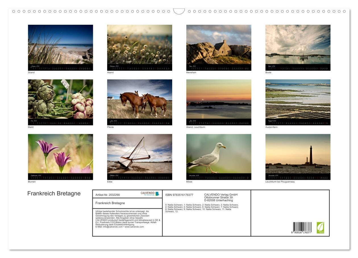Click the CALVENDO logo

click(x=150, y=194)
